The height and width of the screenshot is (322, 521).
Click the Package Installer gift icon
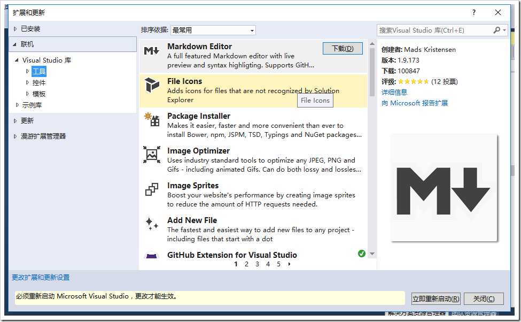tap(152, 119)
